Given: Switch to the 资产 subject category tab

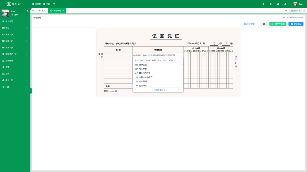Looking at the screenshot, I should tap(142, 60).
